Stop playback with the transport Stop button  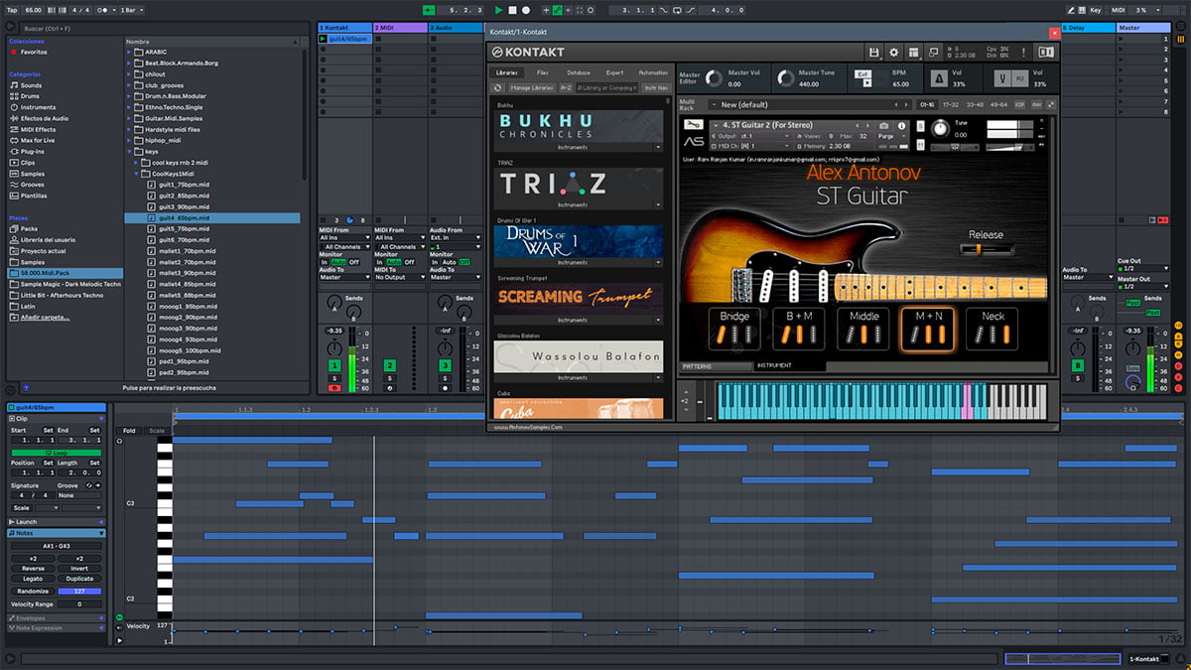512,9
